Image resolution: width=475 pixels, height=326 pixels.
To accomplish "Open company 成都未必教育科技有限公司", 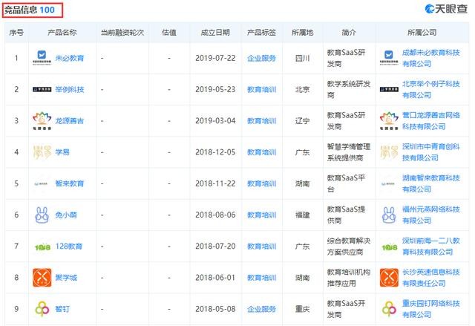I will click(x=430, y=58).
